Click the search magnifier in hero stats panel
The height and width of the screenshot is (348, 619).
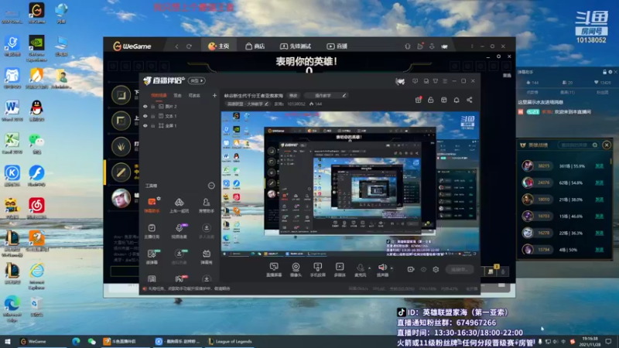(595, 145)
